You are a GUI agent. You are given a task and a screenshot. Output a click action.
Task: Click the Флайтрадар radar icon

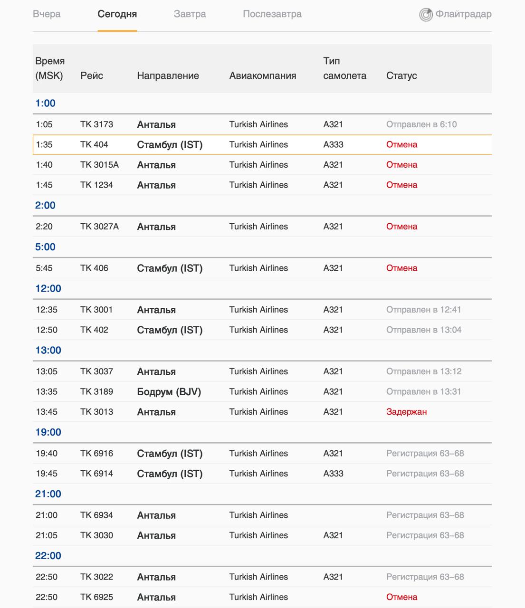pyautogui.click(x=426, y=15)
